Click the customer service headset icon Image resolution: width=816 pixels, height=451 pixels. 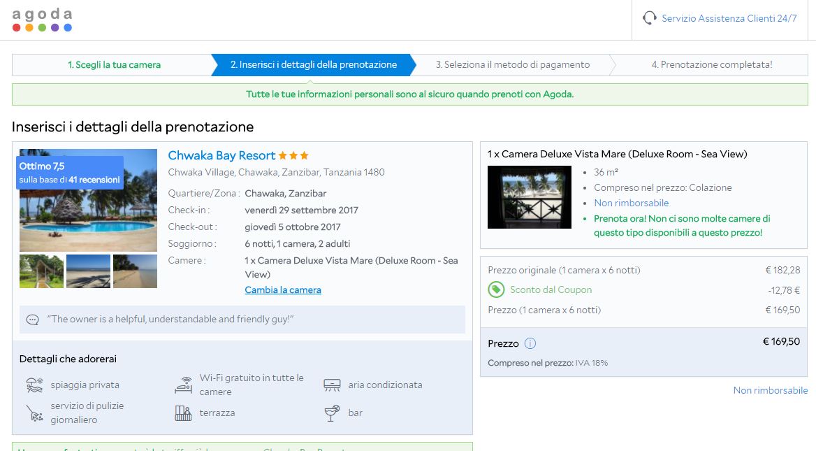[649, 18]
